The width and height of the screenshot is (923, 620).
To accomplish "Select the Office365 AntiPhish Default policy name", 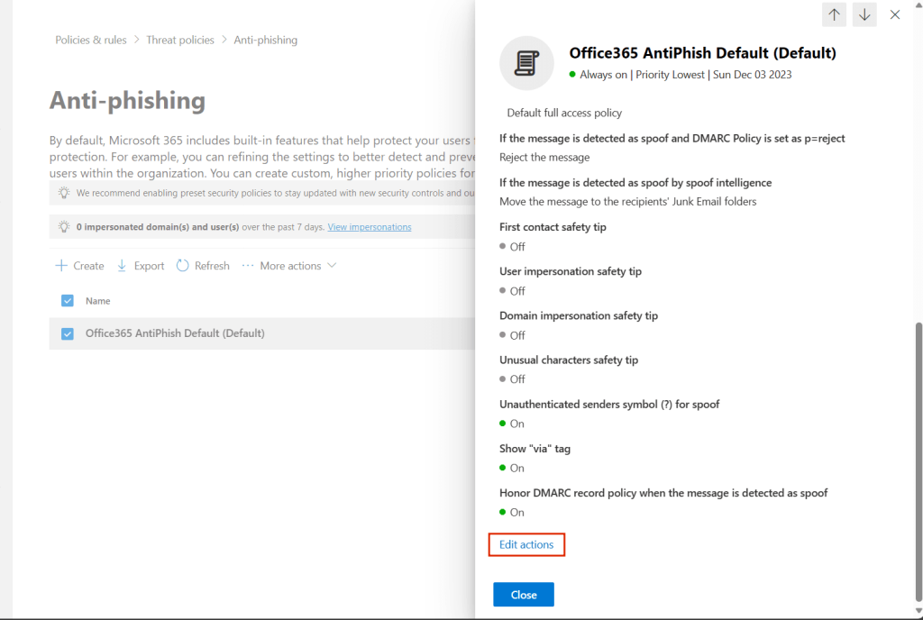I will click(175, 333).
